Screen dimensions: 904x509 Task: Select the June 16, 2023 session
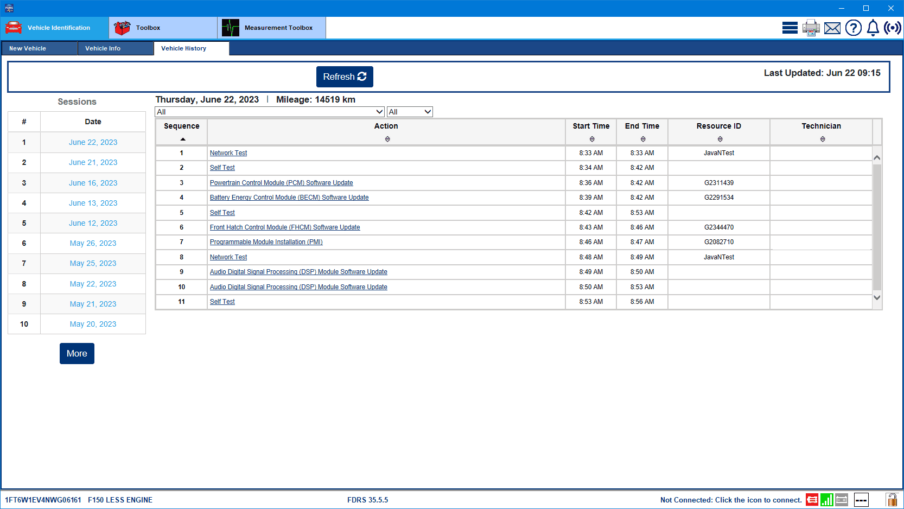point(93,183)
